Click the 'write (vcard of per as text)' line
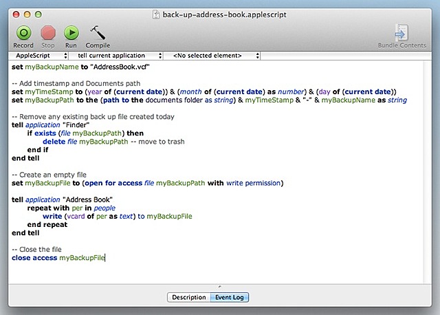The width and height of the screenshot is (440, 315). pyautogui.click(x=118, y=216)
